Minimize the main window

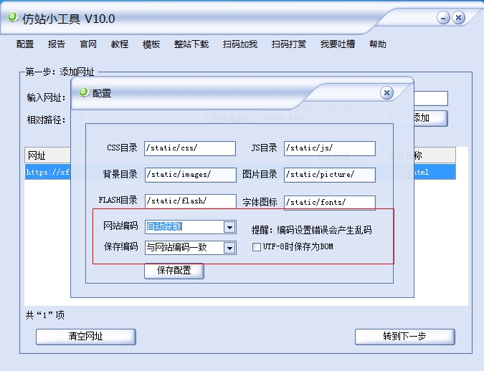(443, 18)
